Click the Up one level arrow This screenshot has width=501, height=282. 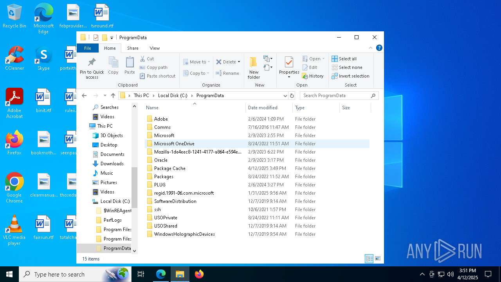click(113, 96)
